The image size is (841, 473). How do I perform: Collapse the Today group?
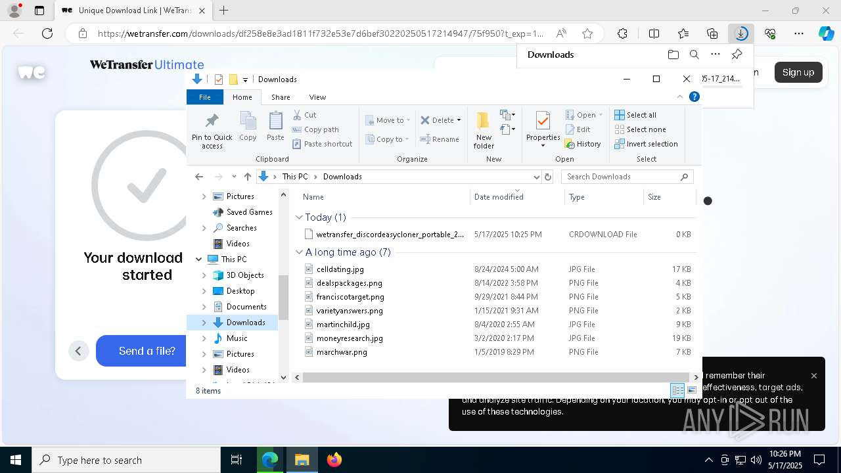pos(299,217)
